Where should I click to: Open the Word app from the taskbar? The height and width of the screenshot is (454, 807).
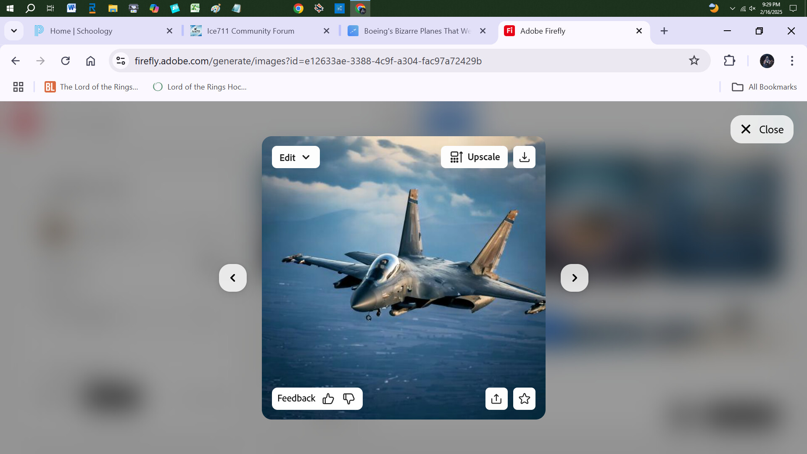pos(71,8)
